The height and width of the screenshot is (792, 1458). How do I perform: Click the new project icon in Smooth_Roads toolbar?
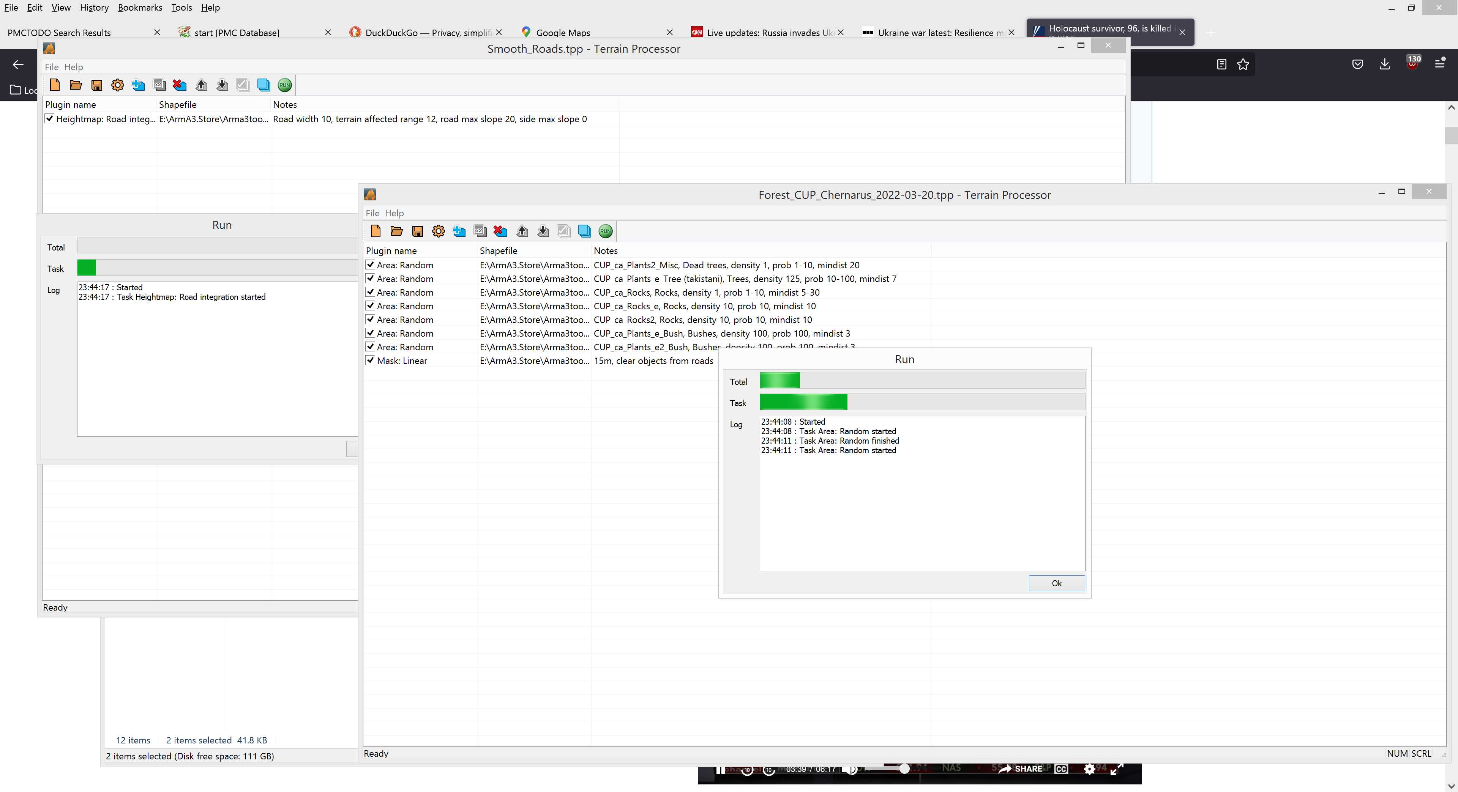coord(55,85)
